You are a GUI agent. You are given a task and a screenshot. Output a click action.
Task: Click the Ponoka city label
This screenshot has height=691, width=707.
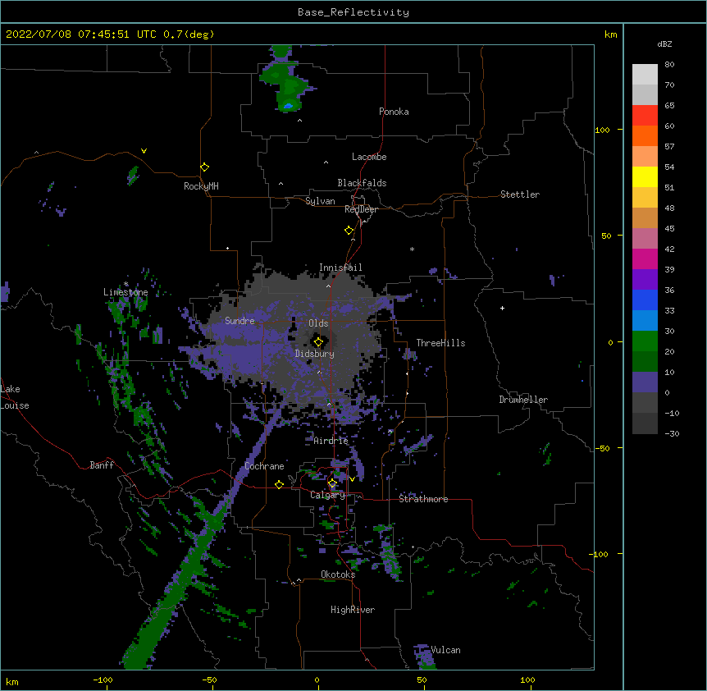[394, 112]
